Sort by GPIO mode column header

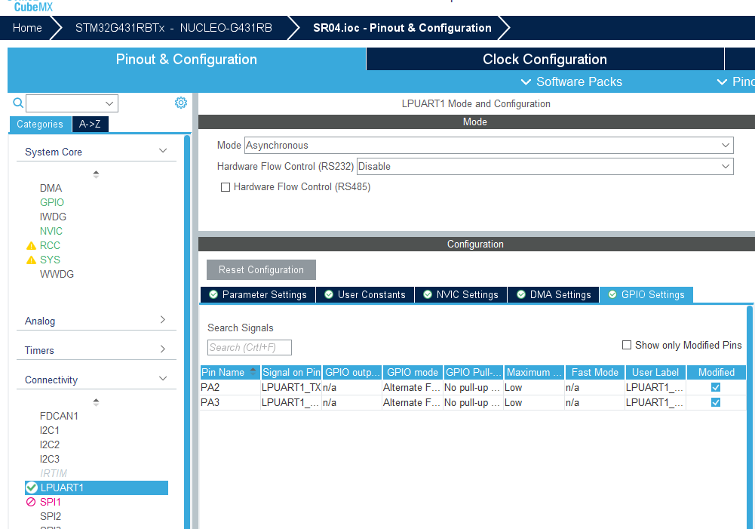coord(413,373)
